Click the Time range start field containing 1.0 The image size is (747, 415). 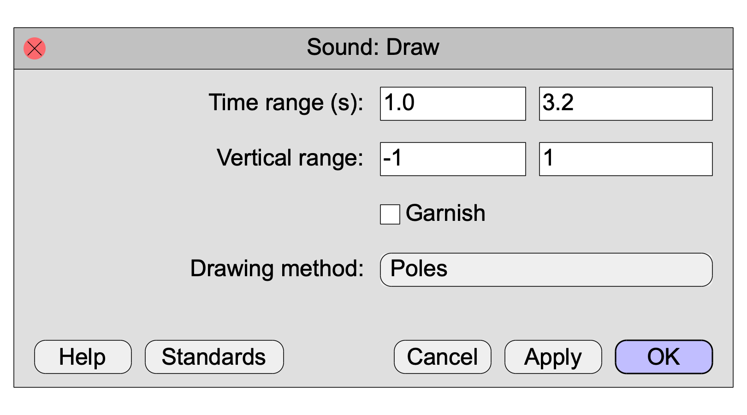[453, 104]
